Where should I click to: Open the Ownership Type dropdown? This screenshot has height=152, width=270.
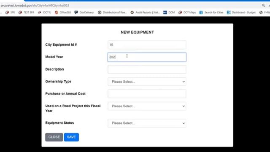(x=147, y=81)
